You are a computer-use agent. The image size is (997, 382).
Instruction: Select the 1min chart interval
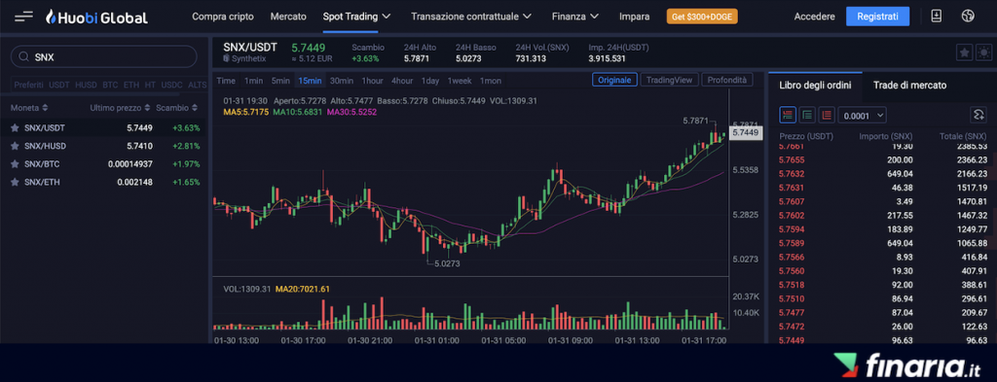[254, 81]
